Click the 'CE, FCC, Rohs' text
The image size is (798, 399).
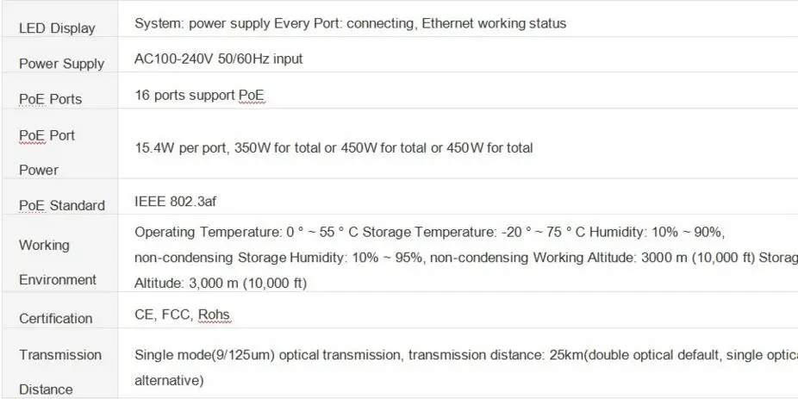click(x=182, y=315)
